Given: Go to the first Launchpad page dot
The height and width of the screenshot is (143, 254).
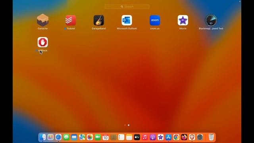Looking at the screenshot, I should 125,125.
